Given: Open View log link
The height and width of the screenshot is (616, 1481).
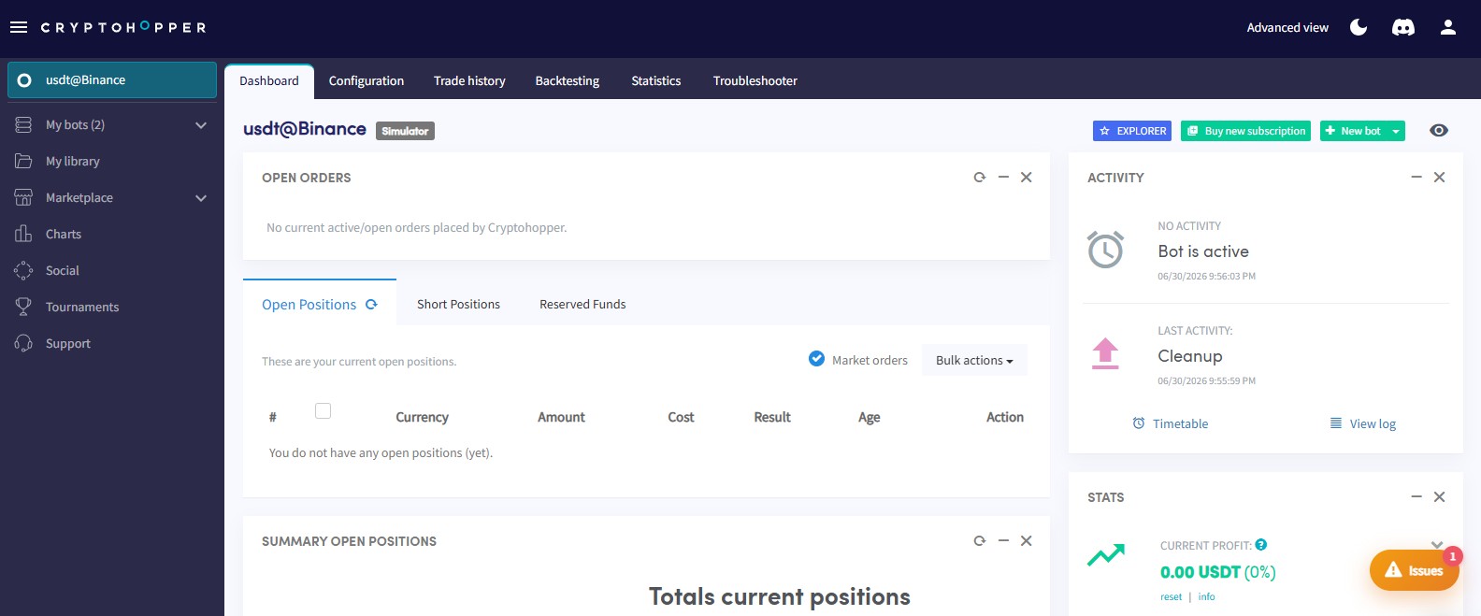Looking at the screenshot, I should 1363,423.
